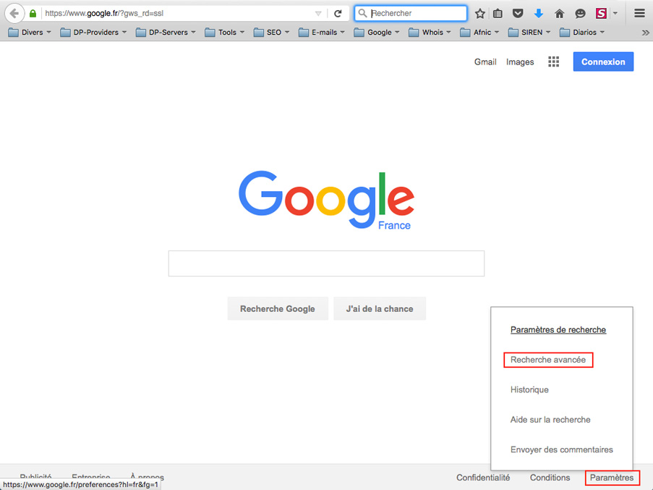Open the Diarios bookmarks folder
Viewport: 653px width, 490px height.
582,32
